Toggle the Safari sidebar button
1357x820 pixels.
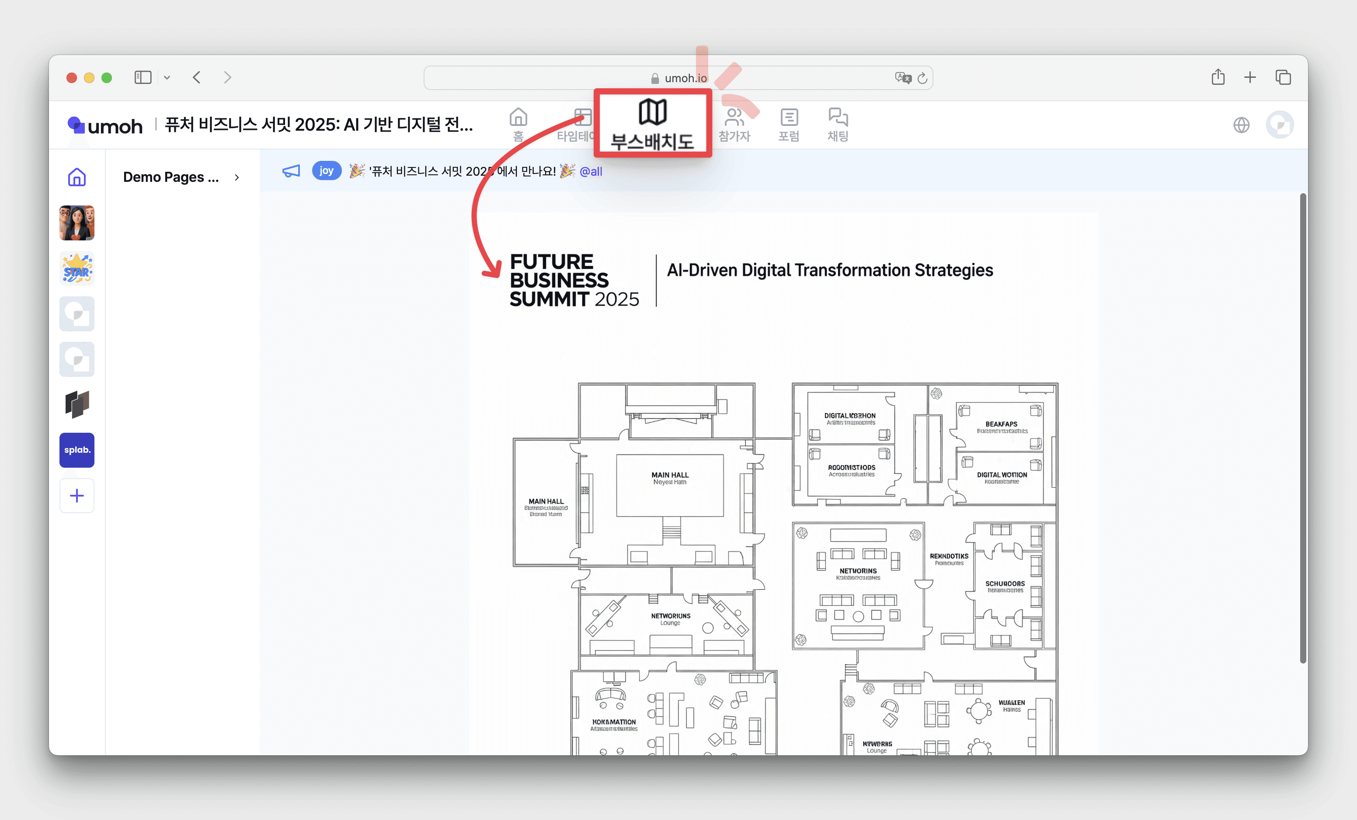143,77
